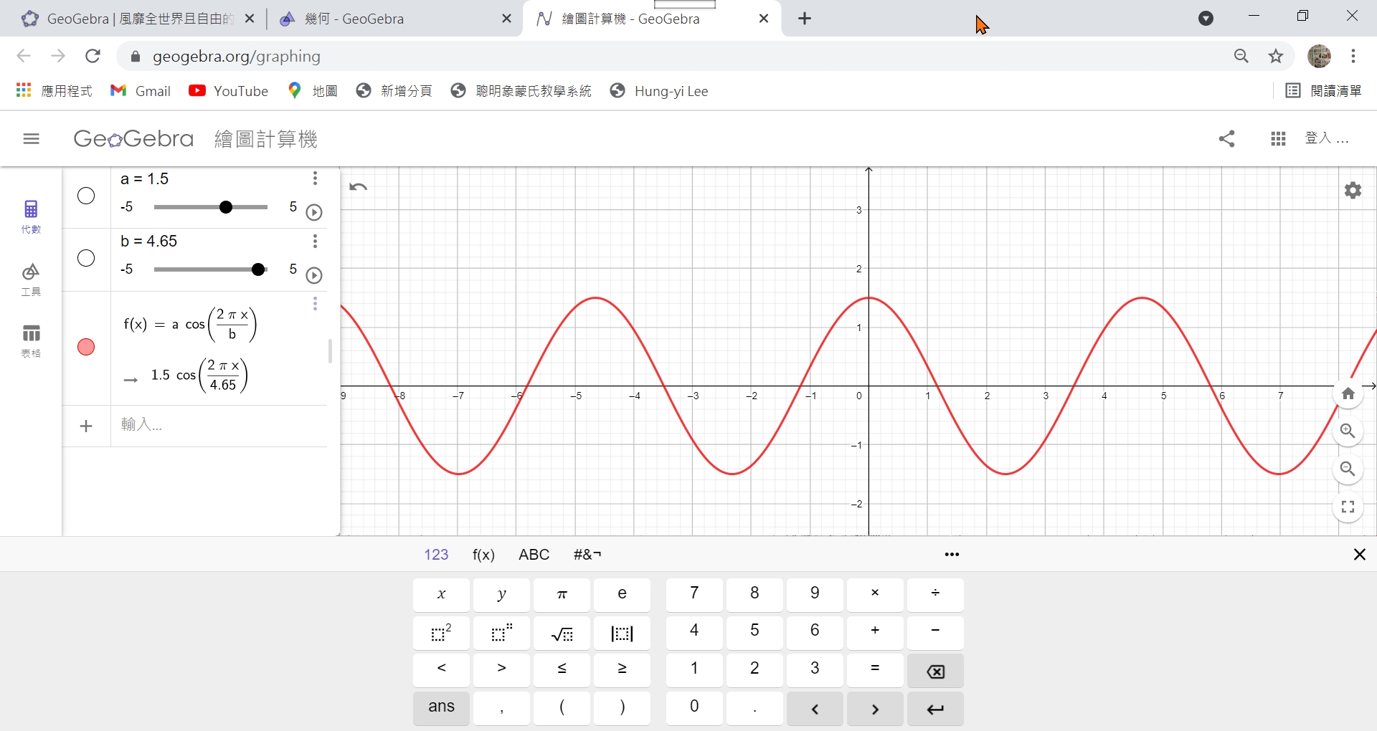Open the keyboard overflow (…) menu
Image resolution: width=1377 pixels, height=731 pixels.
tap(952, 554)
